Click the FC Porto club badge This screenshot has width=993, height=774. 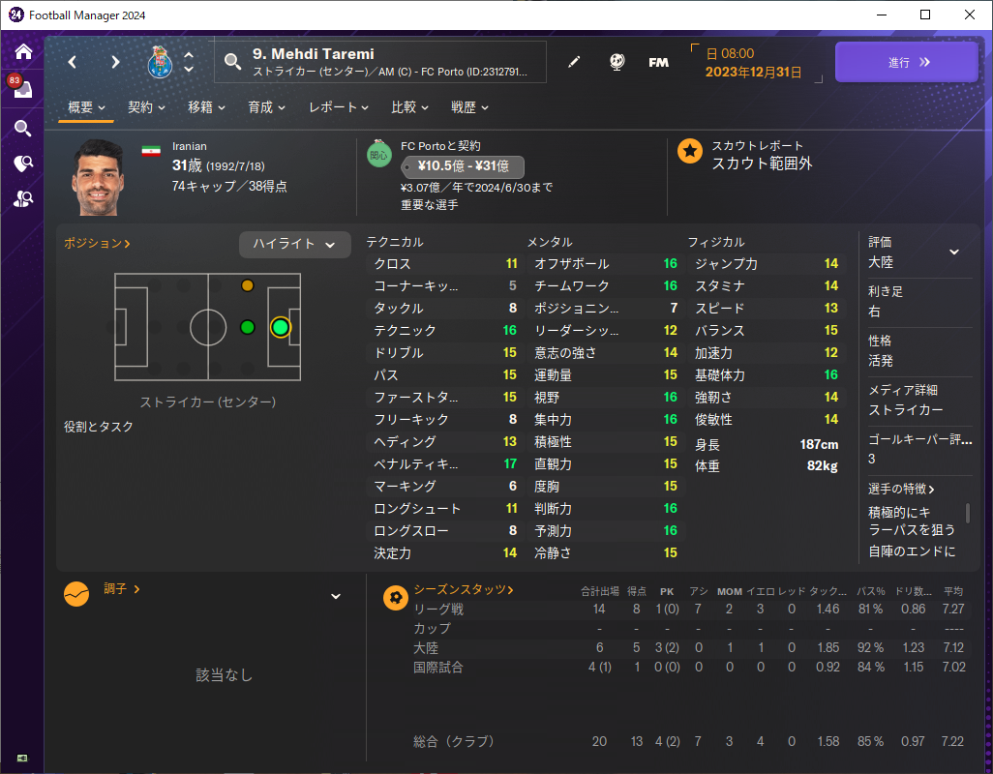160,62
